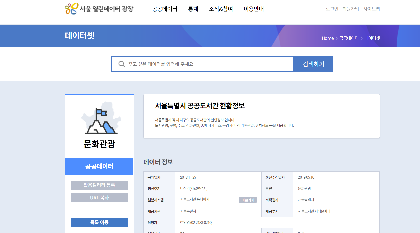Click the 최신수정일자 value 2019.05.10
The width and height of the screenshot is (420, 233).
306,177
